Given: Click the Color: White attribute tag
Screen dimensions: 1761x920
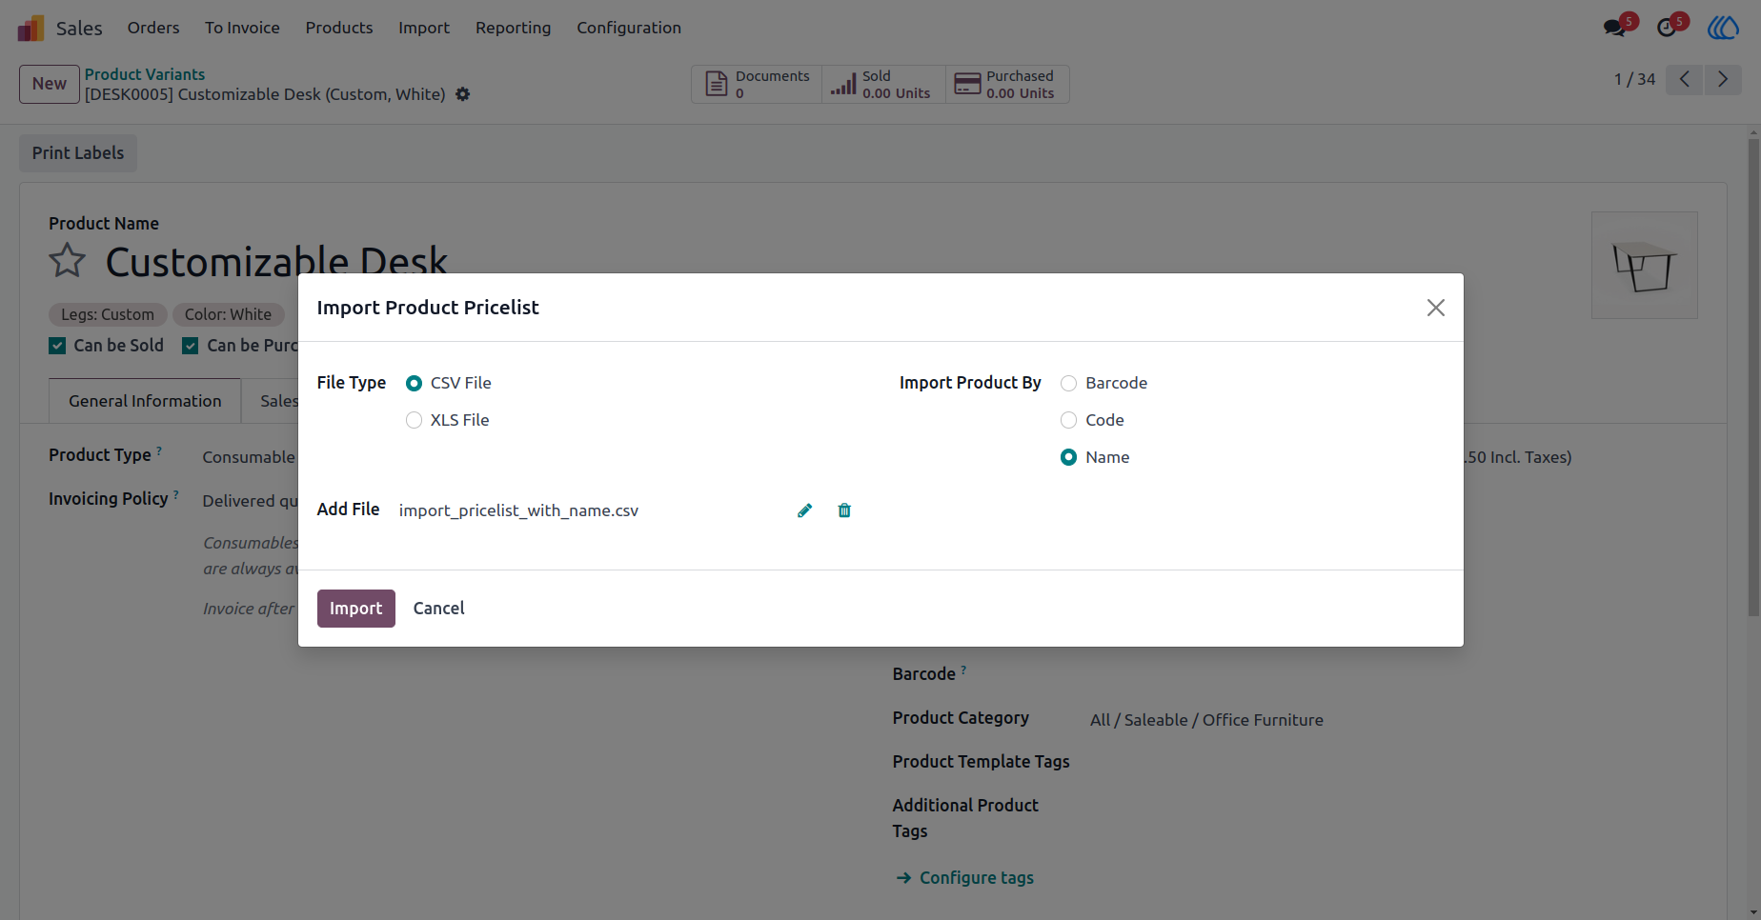Looking at the screenshot, I should coord(228,314).
